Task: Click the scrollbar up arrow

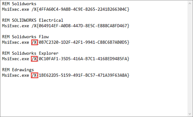Action: tap(190, 3)
